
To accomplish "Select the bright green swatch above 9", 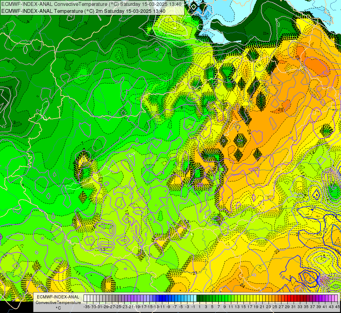I will pyautogui.click(x=223, y=298).
